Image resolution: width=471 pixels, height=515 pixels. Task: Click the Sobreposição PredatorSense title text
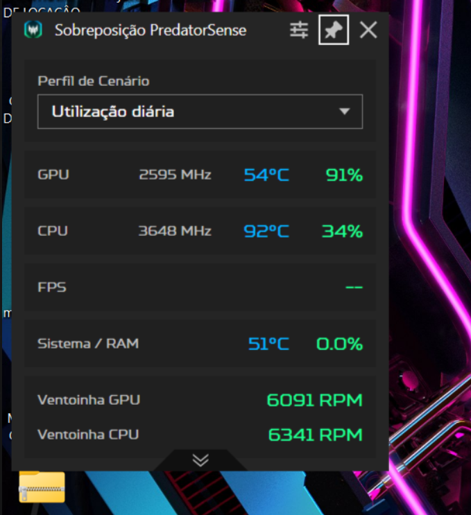[151, 30]
